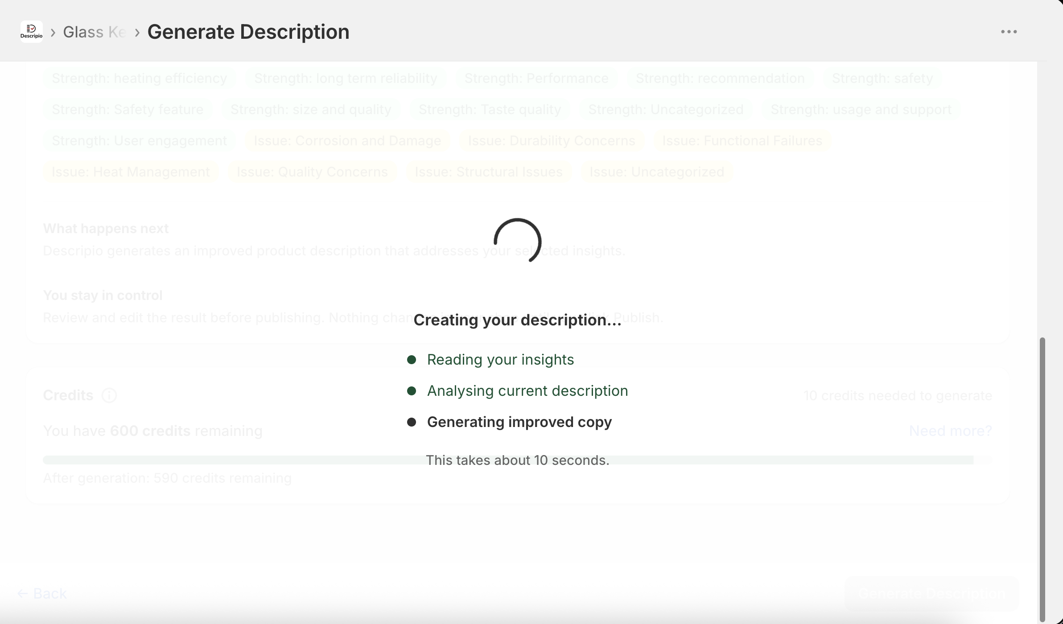
Task: Toggle Issue: Heat Management tag
Action: (x=131, y=172)
